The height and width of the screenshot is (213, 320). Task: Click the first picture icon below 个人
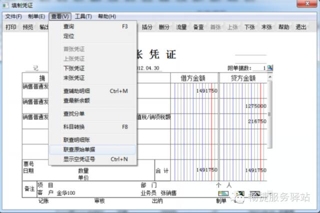[223, 193]
